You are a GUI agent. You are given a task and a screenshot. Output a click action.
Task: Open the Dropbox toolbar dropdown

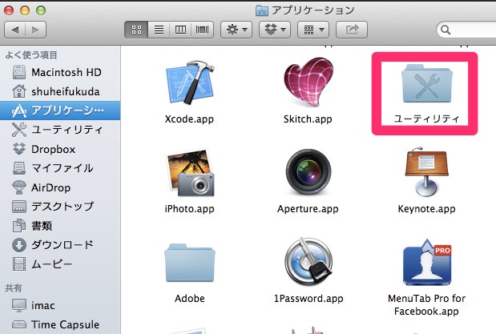tap(275, 30)
